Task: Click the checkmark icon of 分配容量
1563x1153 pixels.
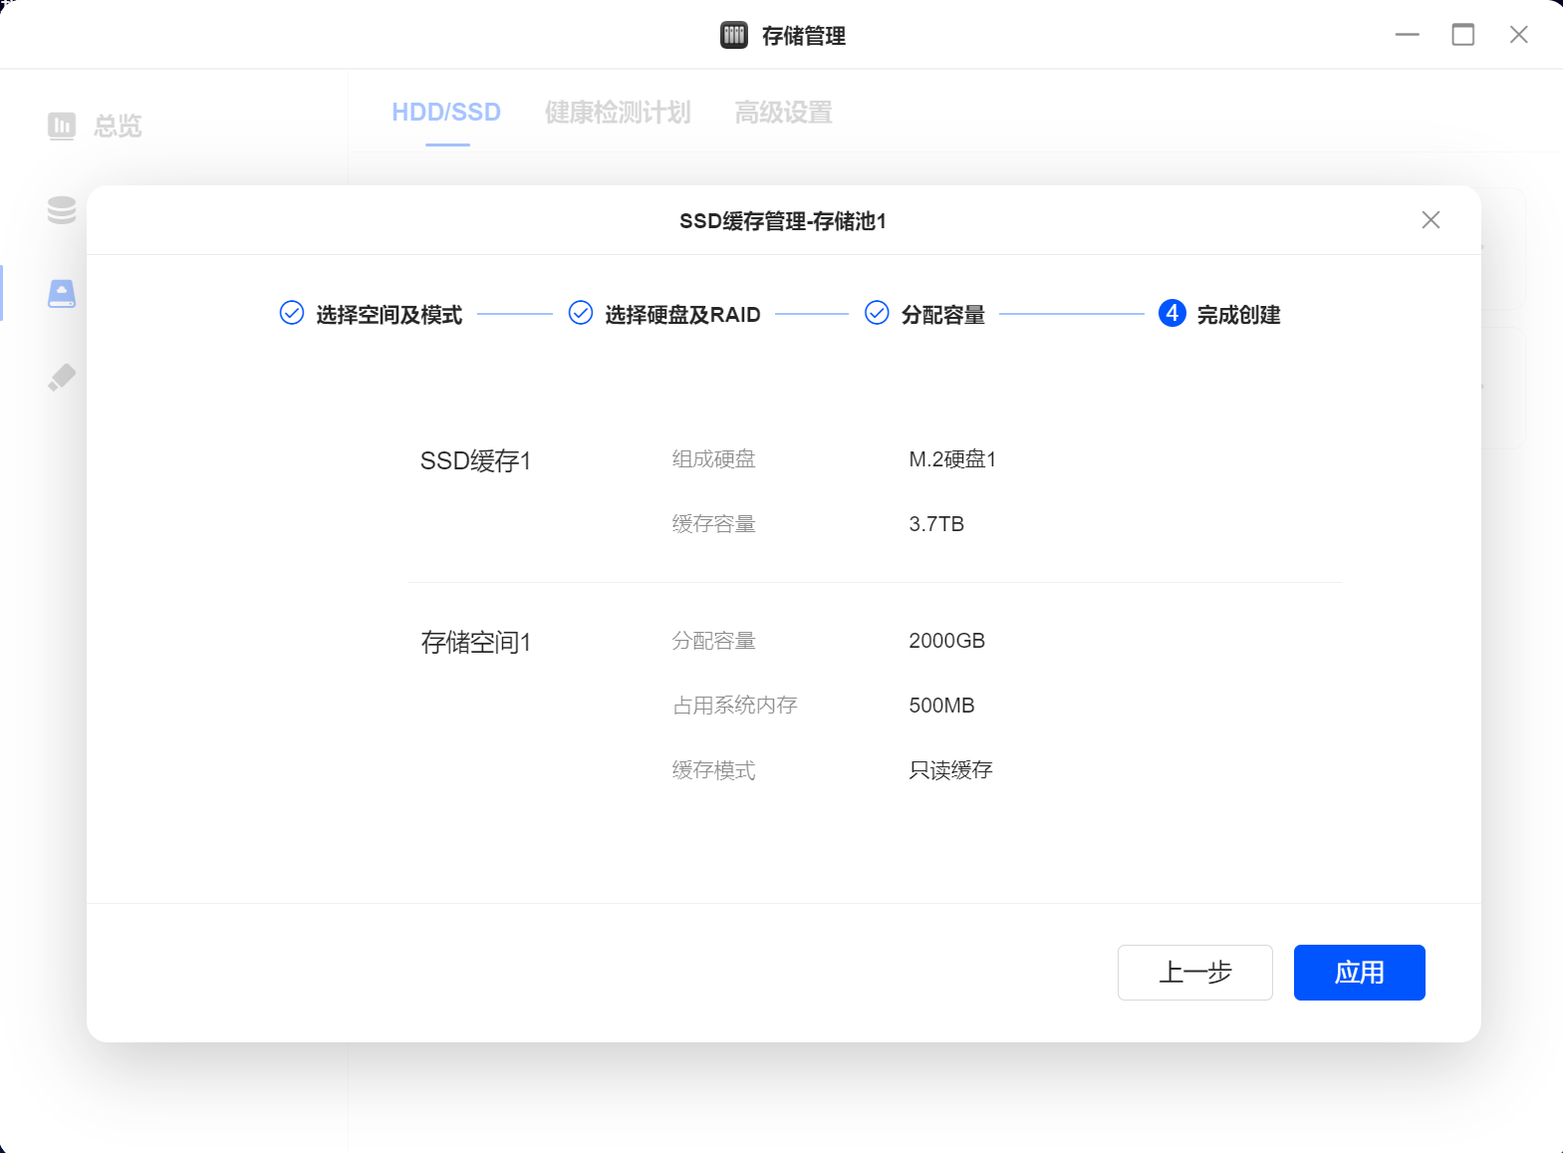Action: tap(877, 313)
